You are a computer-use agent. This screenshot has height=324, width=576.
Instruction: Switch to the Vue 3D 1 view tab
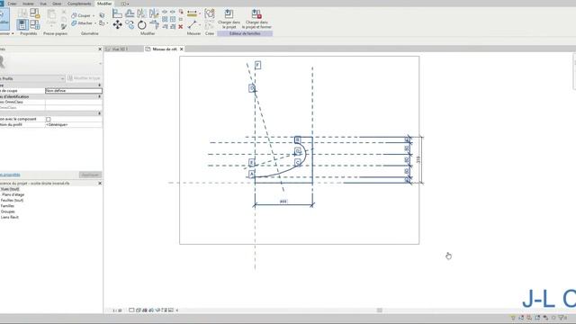[x=120, y=49]
